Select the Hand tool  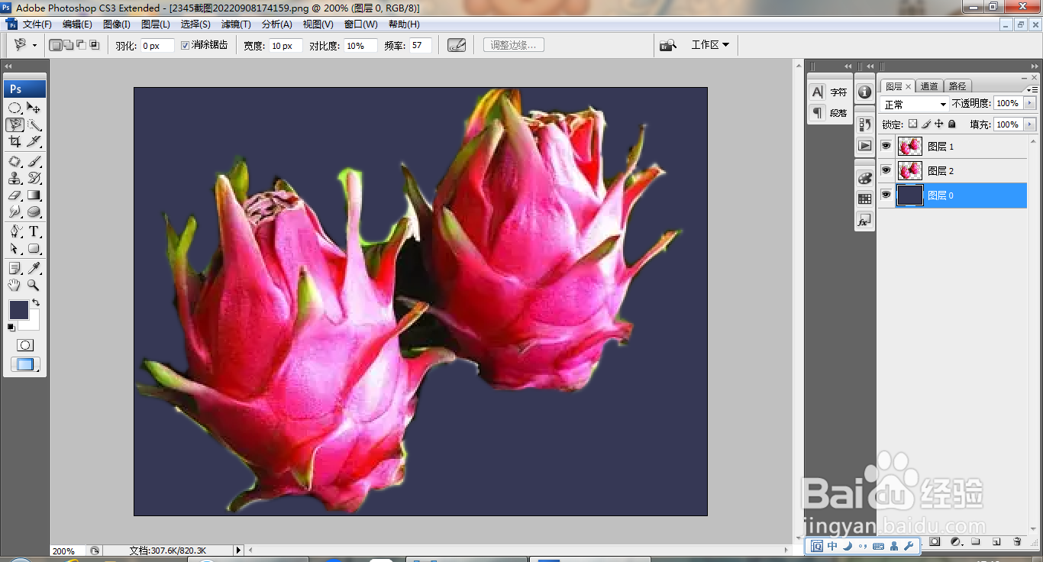coord(15,285)
